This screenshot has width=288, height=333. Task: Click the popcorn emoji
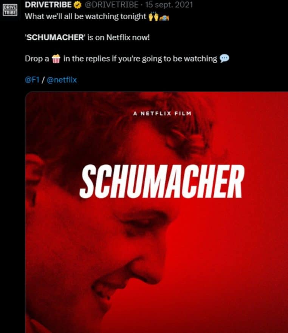56,59
